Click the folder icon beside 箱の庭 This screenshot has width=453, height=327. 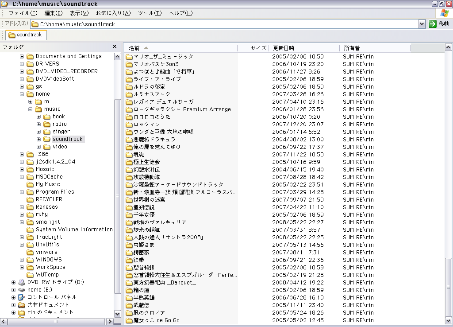(x=129, y=290)
